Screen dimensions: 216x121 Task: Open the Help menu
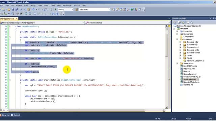tap(84, 5)
